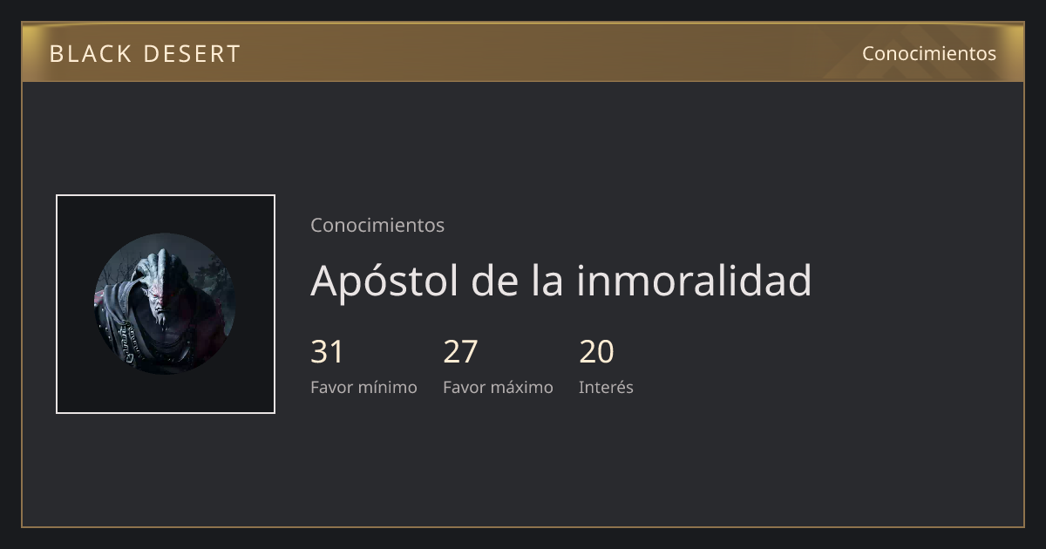The width and height of the screenshot is (1046, 549).
Task: Click the Interés label
Action: pyautogui.click(x=606, y=387)
